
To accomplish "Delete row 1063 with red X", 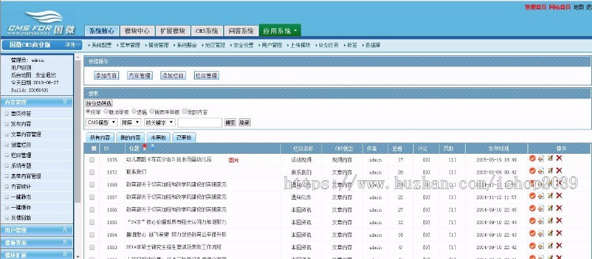I will tap(559, 245).
